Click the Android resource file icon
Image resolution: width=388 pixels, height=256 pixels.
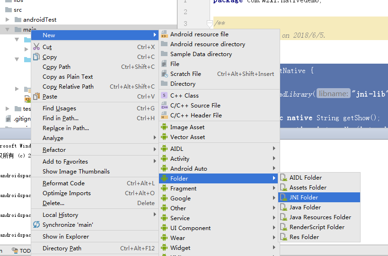point(164,34)
